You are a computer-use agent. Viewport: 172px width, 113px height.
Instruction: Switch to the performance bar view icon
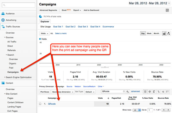point(154,91)
